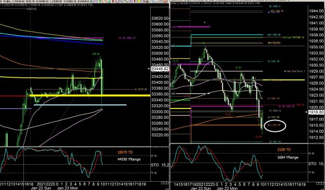
Task: Click the Jan 22 Sun date on left chart
Action: pyautogui.click(x=42, y=188)
